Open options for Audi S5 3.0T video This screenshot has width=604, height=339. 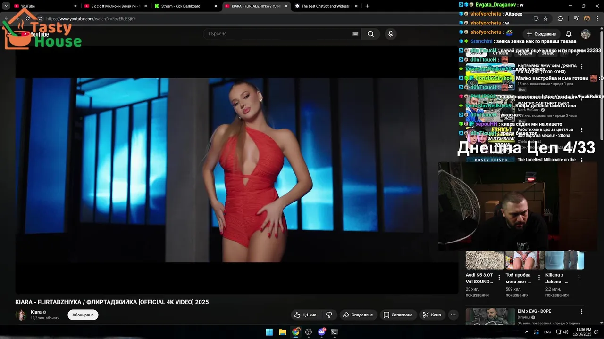click(x=499, y=277)
